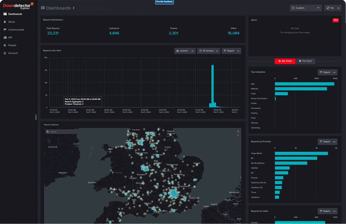This screenshot has width=346, height=224.
Task: Switch to Pie Chart view
Action: click(x=305, y=61)
